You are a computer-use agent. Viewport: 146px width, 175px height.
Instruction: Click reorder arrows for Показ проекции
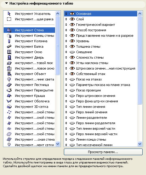(x=66, y=90)
